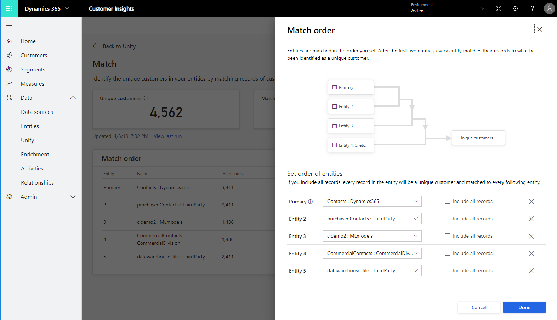This screenshot has height=320, width=557.
Task: Open the help question mark icon
Action: 532,8
